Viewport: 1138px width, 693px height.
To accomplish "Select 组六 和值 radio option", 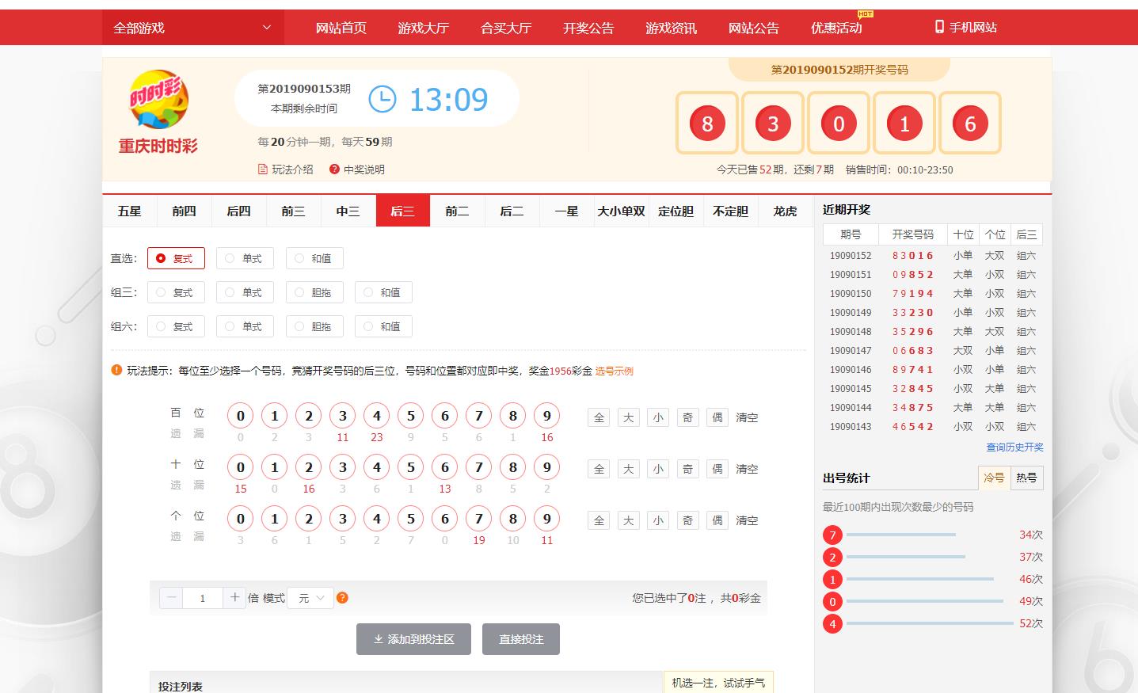I will [383, 326].
